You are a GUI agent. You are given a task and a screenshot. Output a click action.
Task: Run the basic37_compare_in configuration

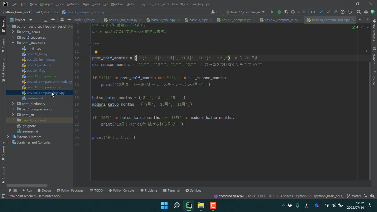click(x=272, y=12)
